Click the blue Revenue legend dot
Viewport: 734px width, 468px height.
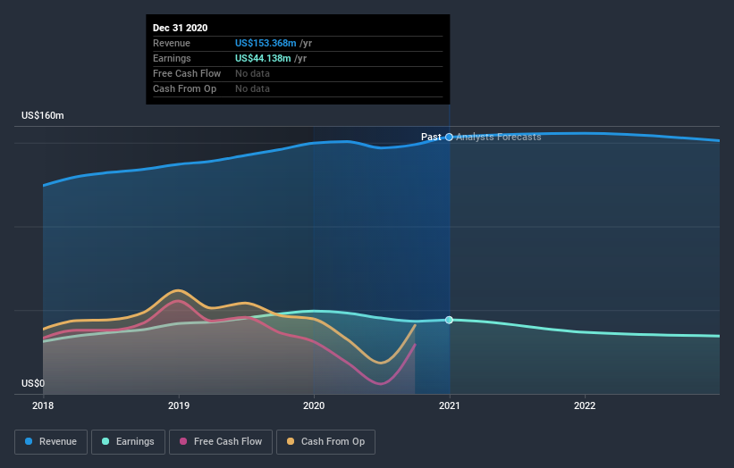pyautogui.click(x=29, y=441)
